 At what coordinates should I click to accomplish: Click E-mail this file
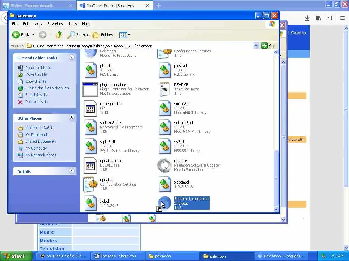[36, 95]
